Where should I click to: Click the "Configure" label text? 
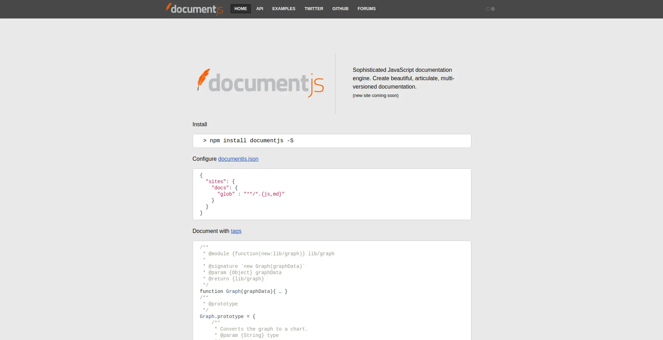point(205,159)
